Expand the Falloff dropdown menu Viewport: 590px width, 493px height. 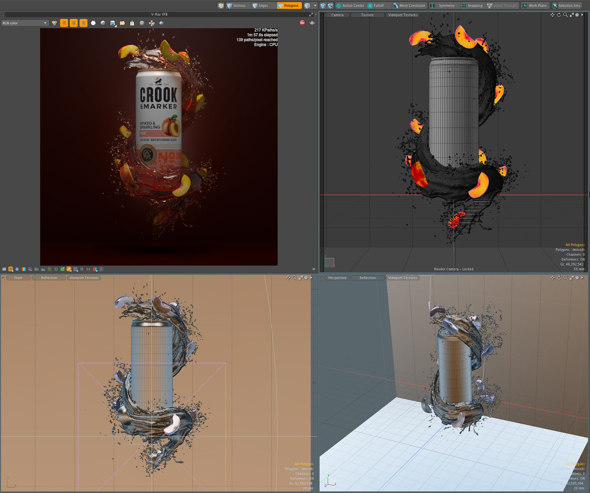tap(379, 6)
